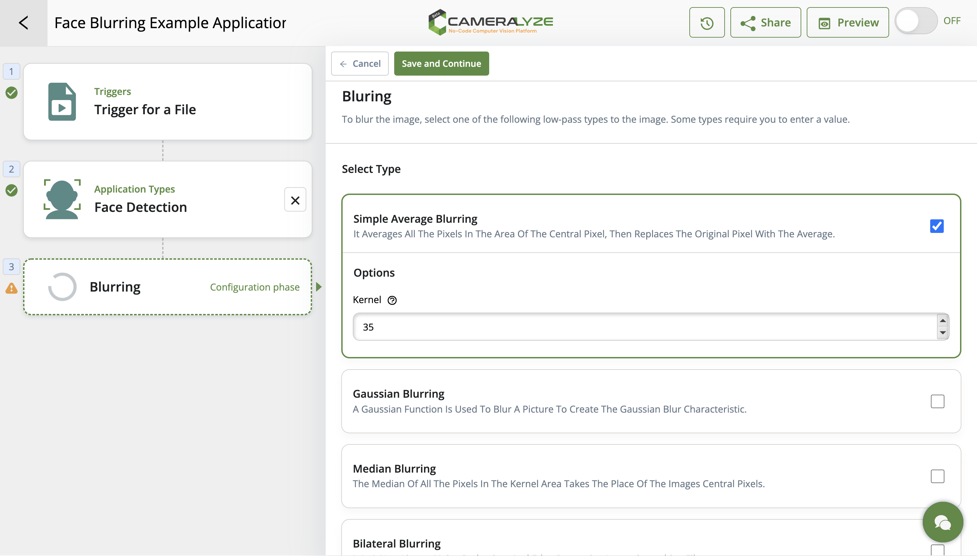The image size is (977, 556).
Task: Enable the Gaussian Blurring checkbox
Action: [x=937, y=401]
